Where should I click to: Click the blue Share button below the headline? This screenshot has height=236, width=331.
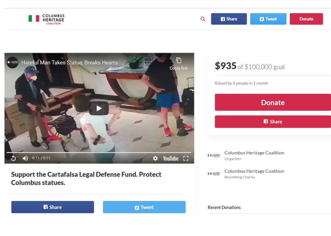pyautogui.click(x=53, y=207)
